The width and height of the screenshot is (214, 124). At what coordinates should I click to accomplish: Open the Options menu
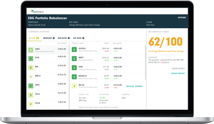point(182,18)
